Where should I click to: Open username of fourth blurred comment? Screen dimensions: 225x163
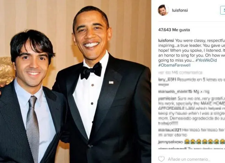(170, 130)
